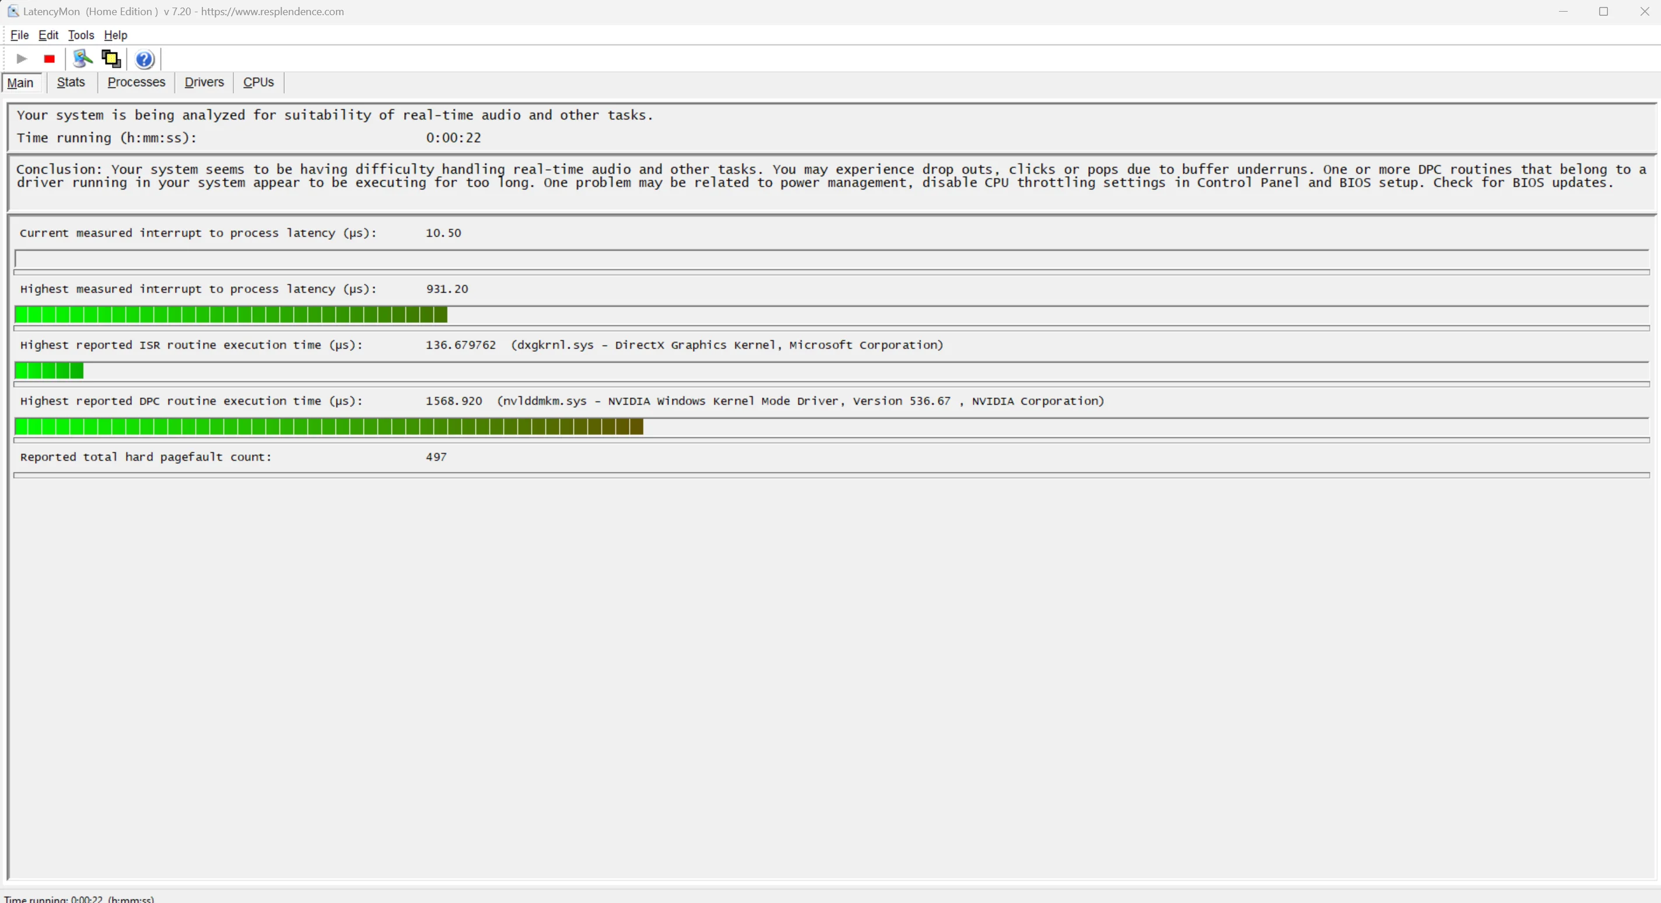Viewport: 1661px width, 903px height.
Task: Open the Tools menu
Action: (81, 36)
